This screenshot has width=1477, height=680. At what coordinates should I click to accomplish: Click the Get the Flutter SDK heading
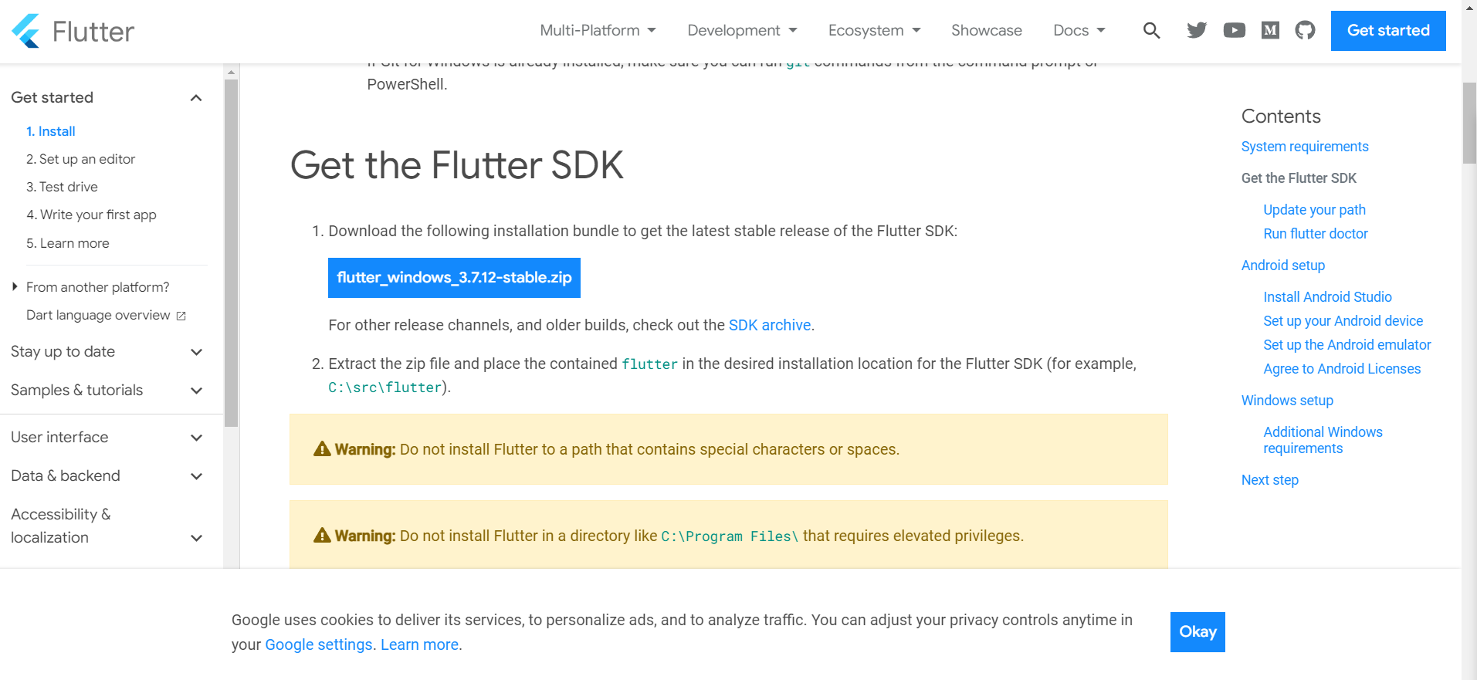point(456,165)
